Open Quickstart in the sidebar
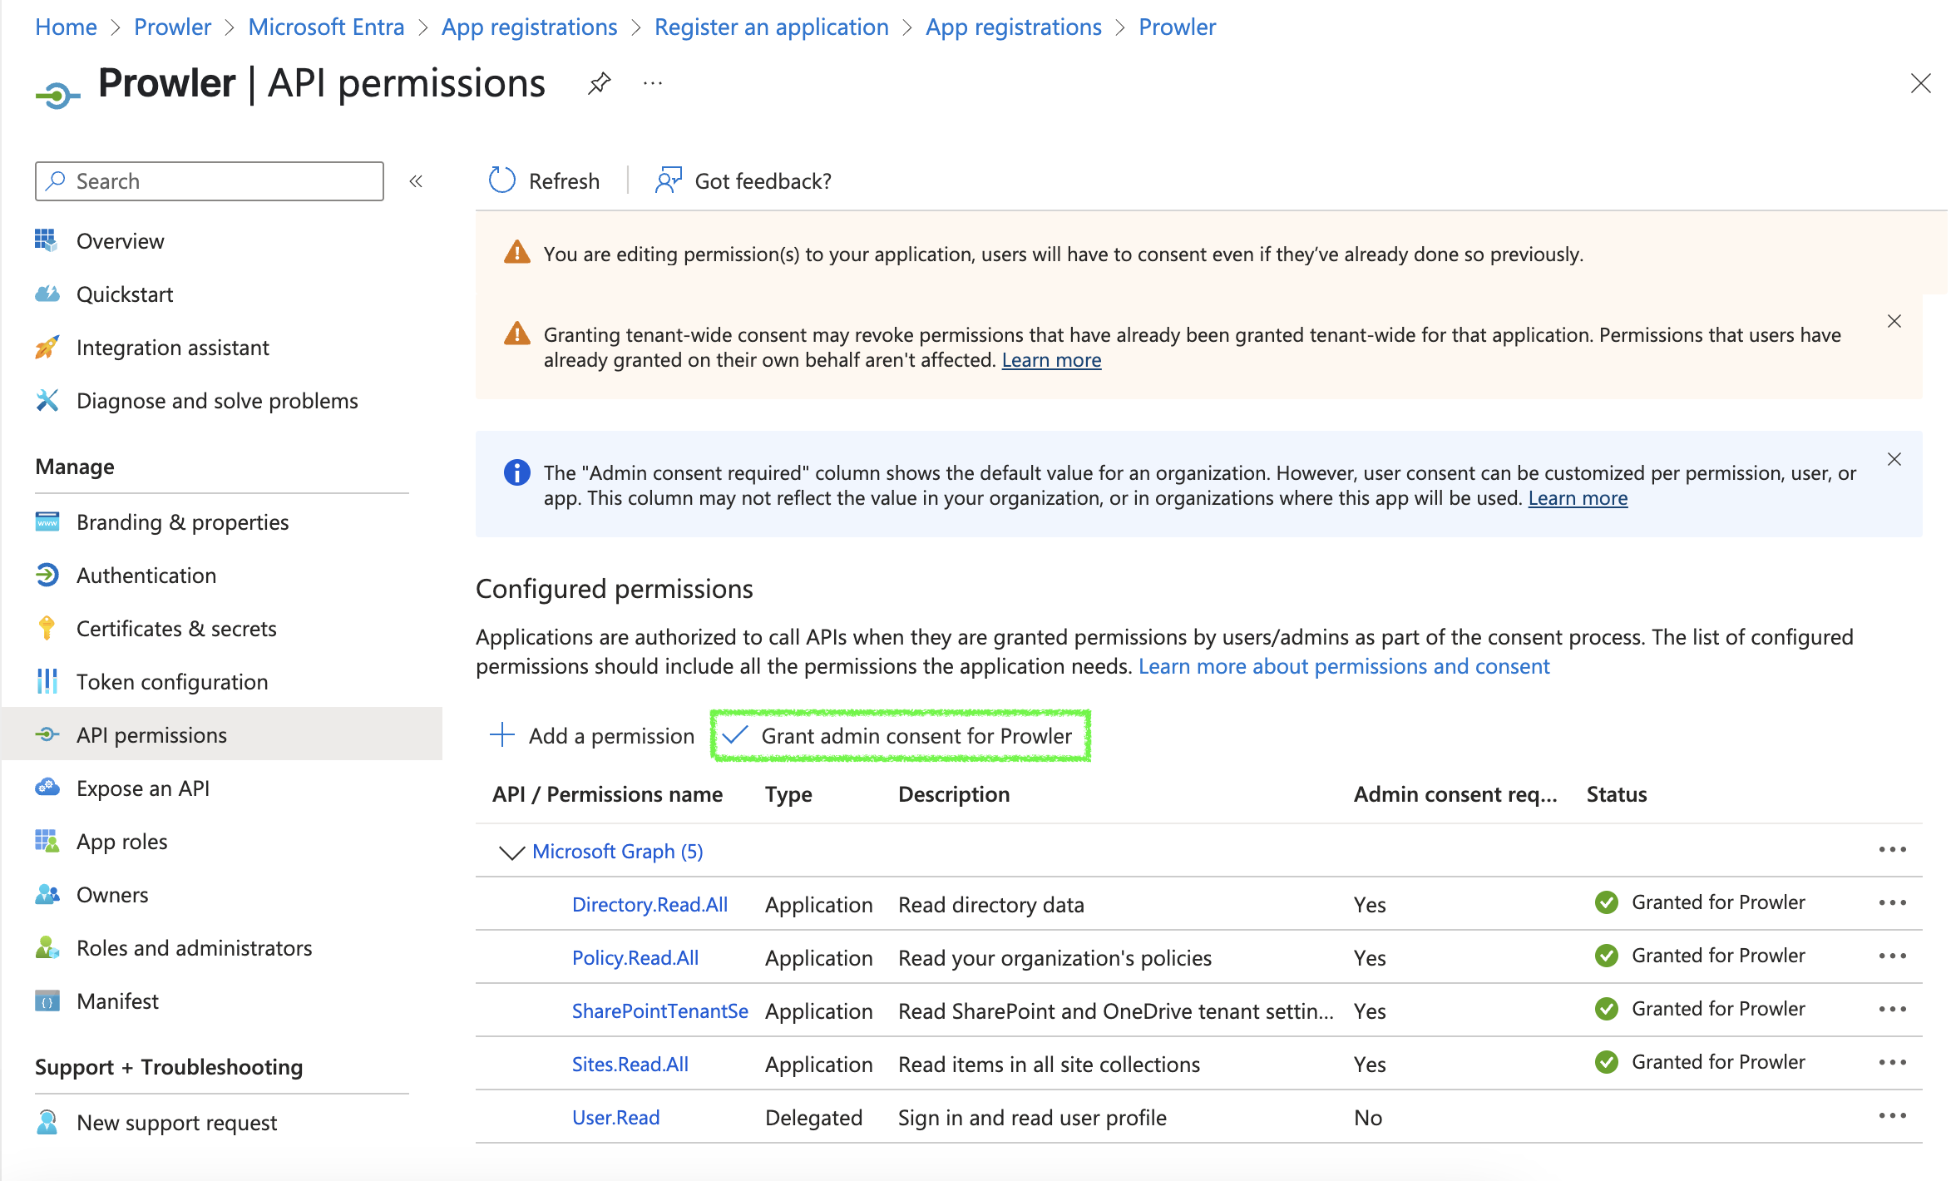 125,294
